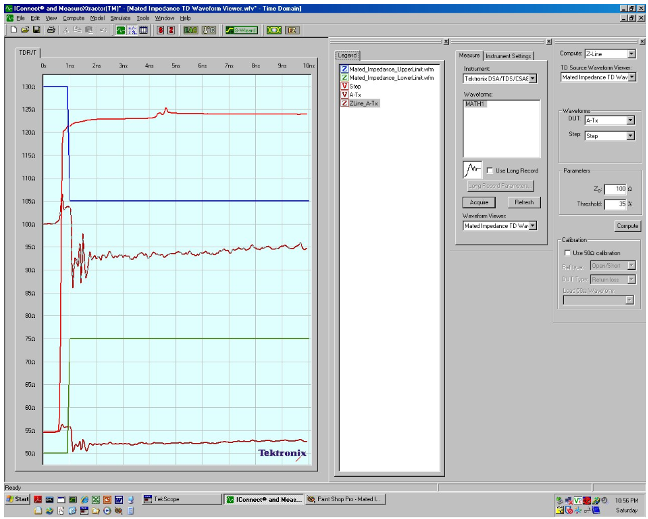
Task: Click the Cut scissors toolbar icon
Action: (65, 30)
